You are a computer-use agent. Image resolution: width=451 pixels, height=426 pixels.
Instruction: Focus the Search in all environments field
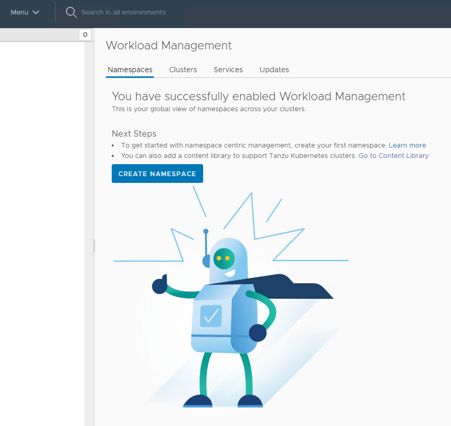click(123, 12)
